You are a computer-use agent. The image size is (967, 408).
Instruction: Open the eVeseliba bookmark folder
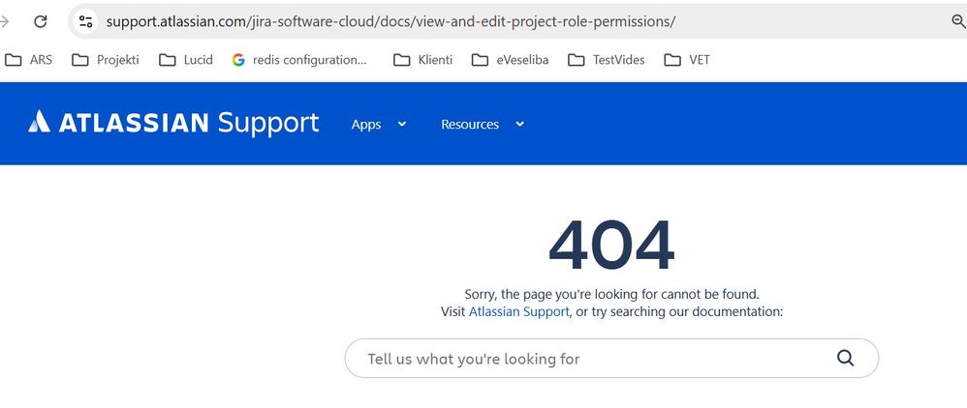pos(510,60)
